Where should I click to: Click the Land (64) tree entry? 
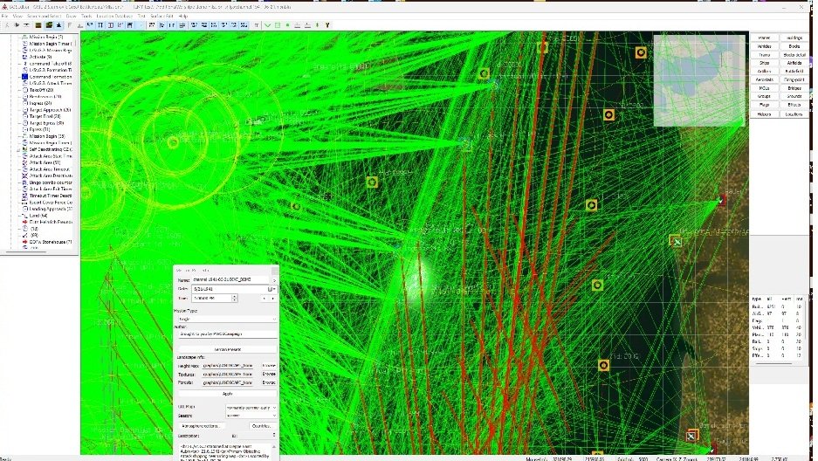tap(38, 216)
